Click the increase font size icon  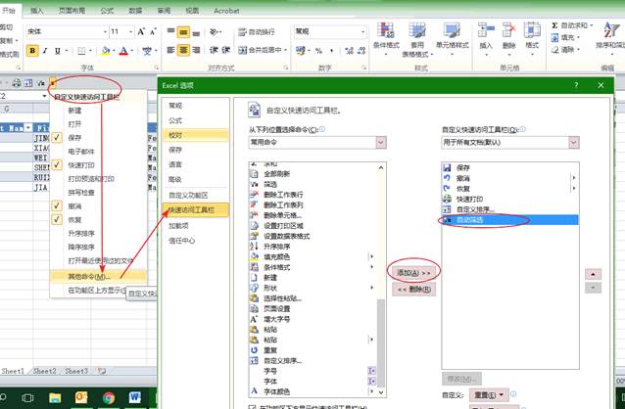coord(142,31)
